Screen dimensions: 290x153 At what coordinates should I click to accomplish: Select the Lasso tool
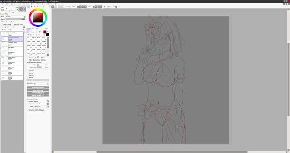click(31, 32)
